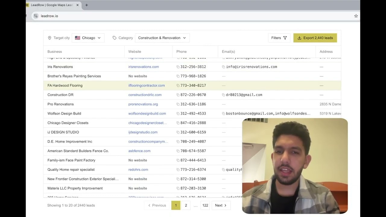Screen dimensions: 386x217
Task: Select phone number 312-256-3812
Action: [x=193, y=67]
